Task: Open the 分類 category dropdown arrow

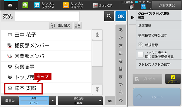Action: point(53,101)
